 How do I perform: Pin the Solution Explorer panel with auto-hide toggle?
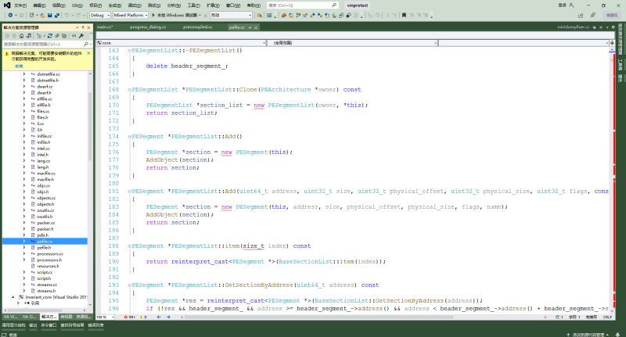coord(83,27)
